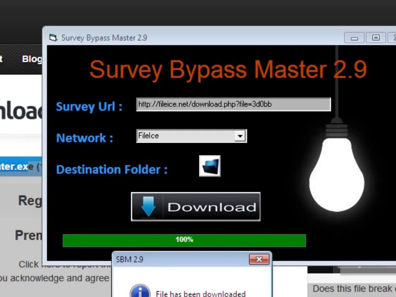Click 'acknowledge and agree' text in browser

pos(59,278)
